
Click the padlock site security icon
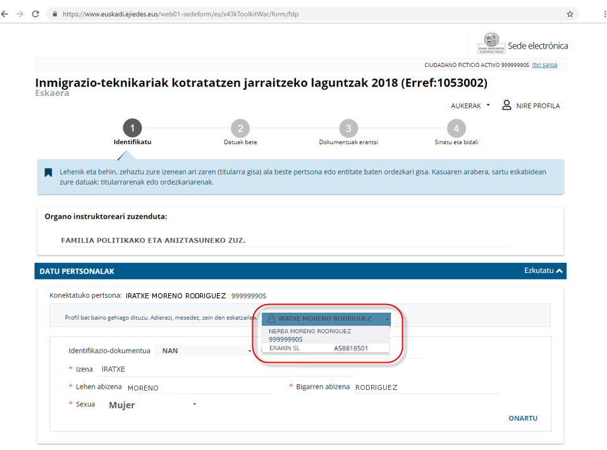[55, 14]
